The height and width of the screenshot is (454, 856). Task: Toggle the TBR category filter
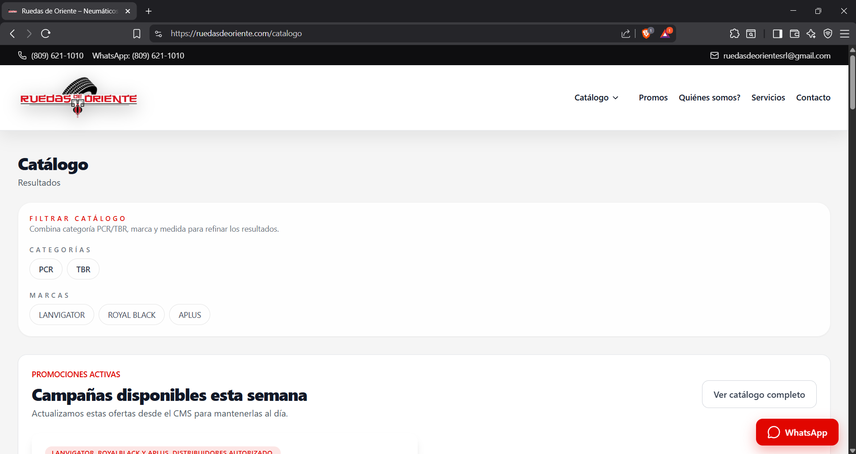click(x=83, y=269)
